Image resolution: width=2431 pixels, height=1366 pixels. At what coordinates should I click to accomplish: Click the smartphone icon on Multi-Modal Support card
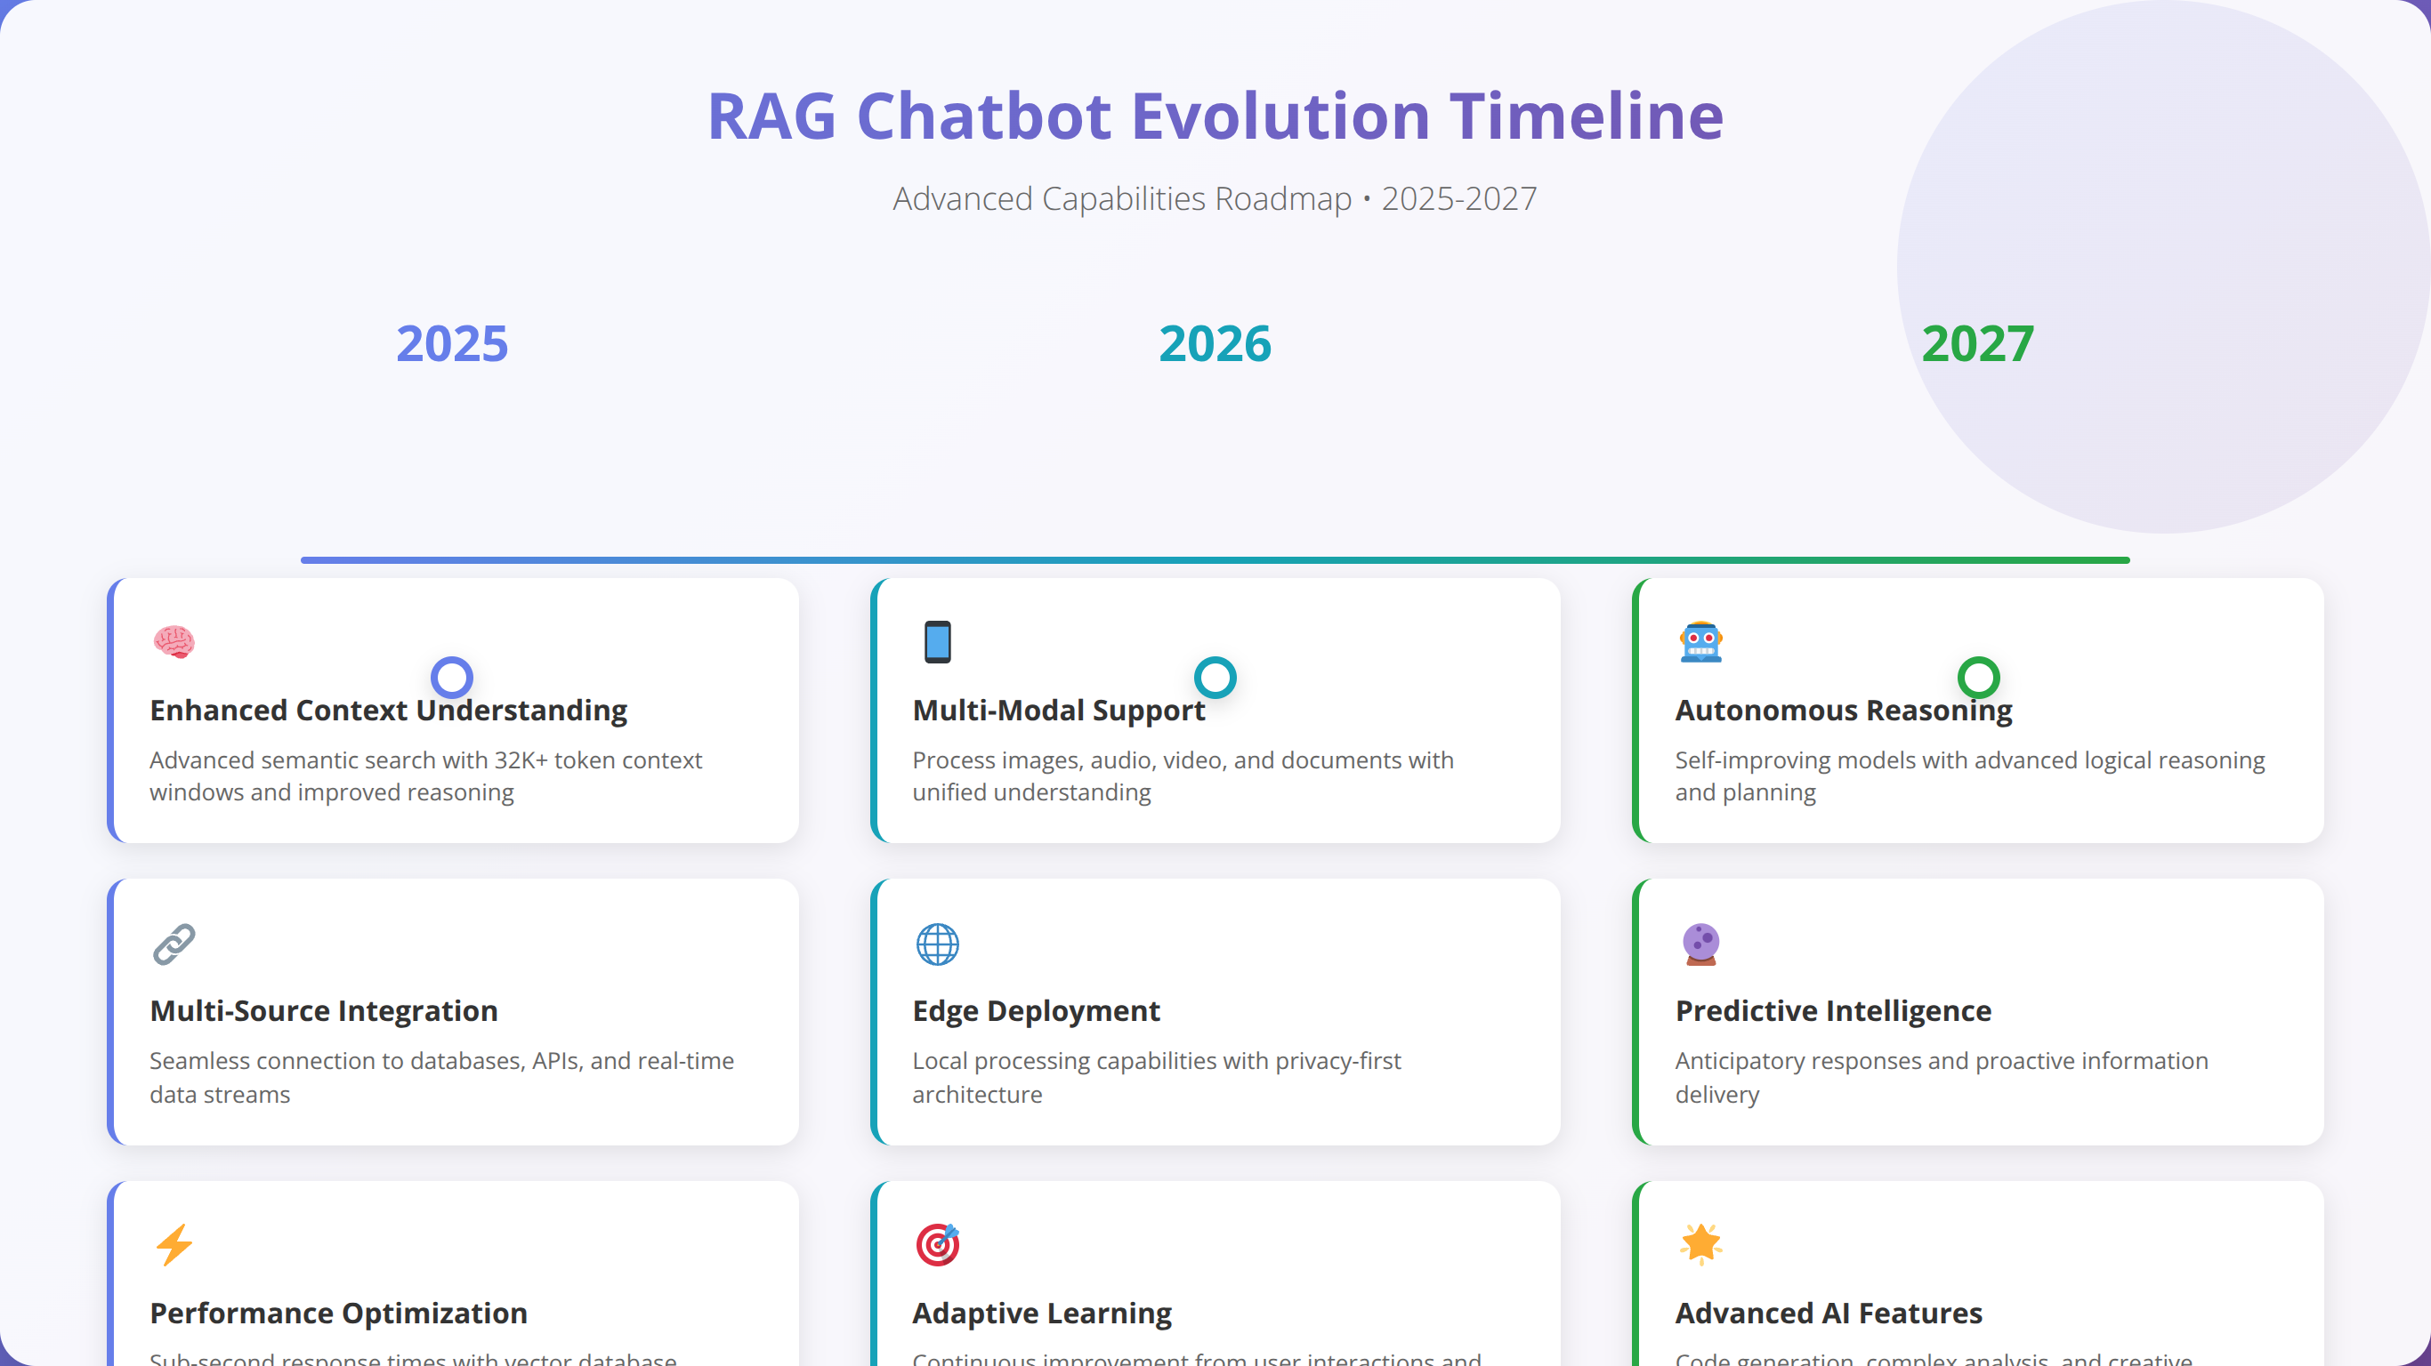(937, 642)
